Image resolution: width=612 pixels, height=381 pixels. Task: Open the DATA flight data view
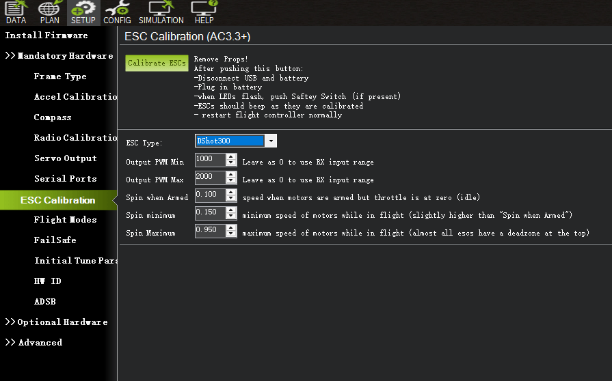click(x=16, y=12)
